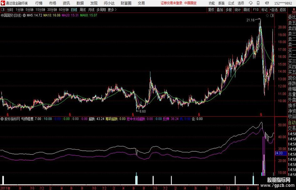Viewport: 296px width, 190px height.
Task: Click the MA5: 14.72 value
Action: [x=34, y=15]
